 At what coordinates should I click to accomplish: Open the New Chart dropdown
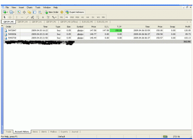click(5, 12)
